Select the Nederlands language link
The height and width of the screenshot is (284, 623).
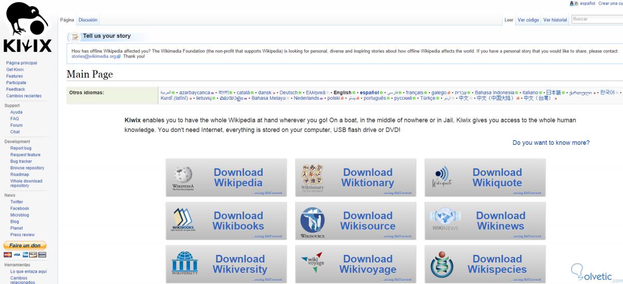point(307,98)
